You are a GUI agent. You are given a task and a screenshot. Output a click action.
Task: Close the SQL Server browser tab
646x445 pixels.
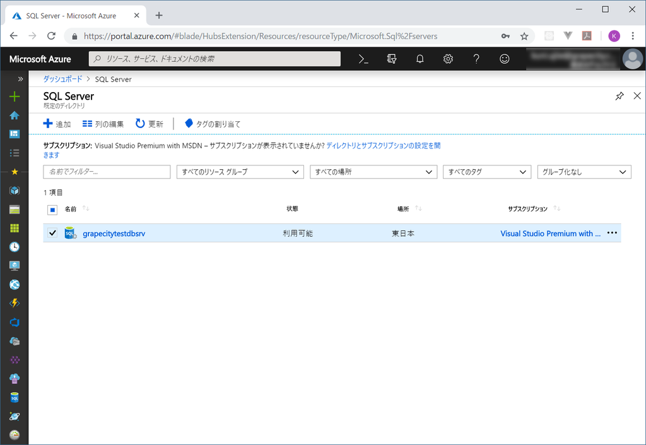[137, 15]
